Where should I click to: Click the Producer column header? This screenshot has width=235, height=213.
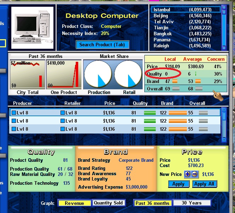[23, 103]
